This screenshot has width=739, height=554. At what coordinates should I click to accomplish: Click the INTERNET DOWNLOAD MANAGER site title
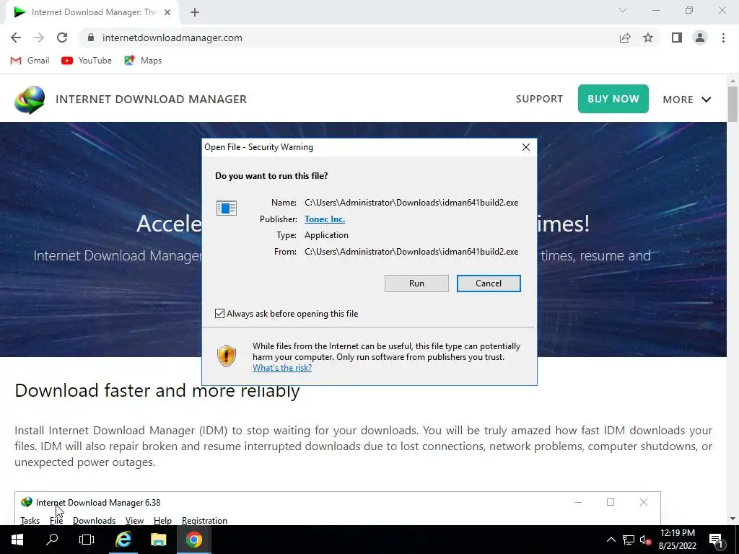click(151, 100)
